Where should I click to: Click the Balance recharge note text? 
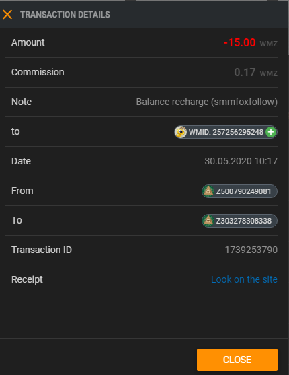[207, 102]
